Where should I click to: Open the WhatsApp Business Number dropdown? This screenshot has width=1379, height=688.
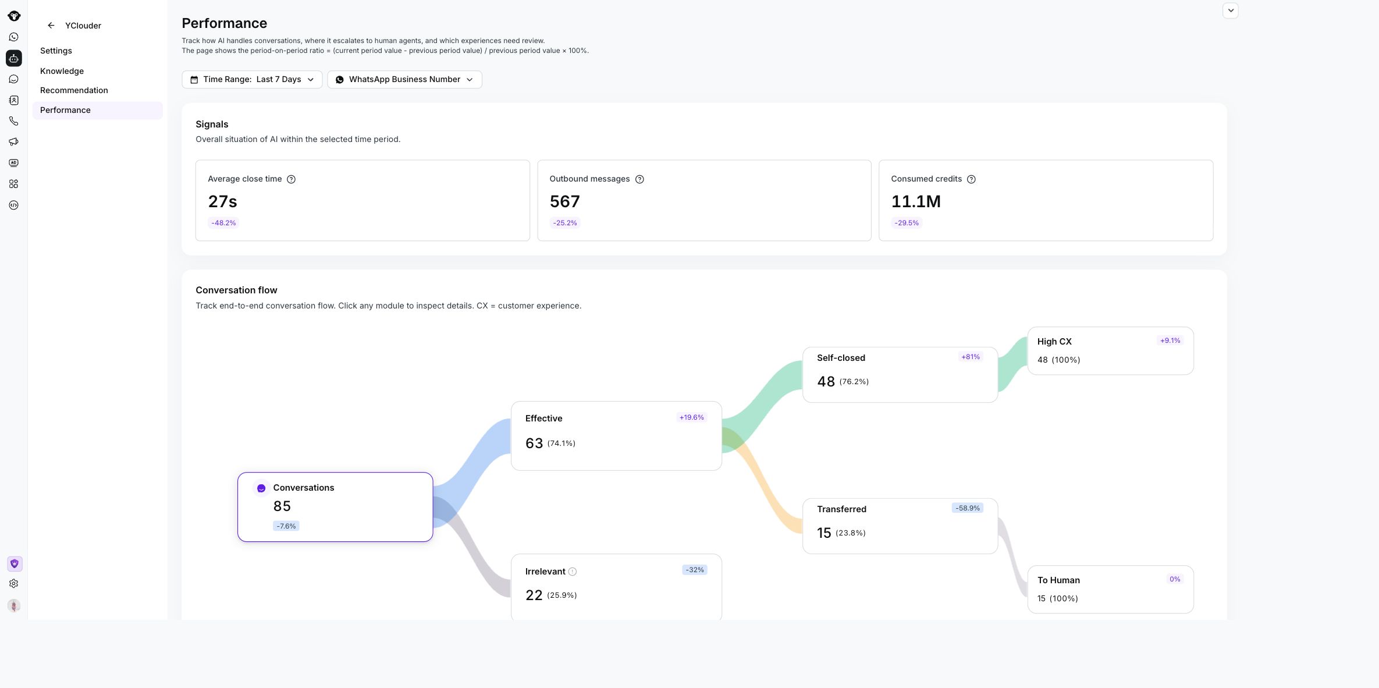404,79
